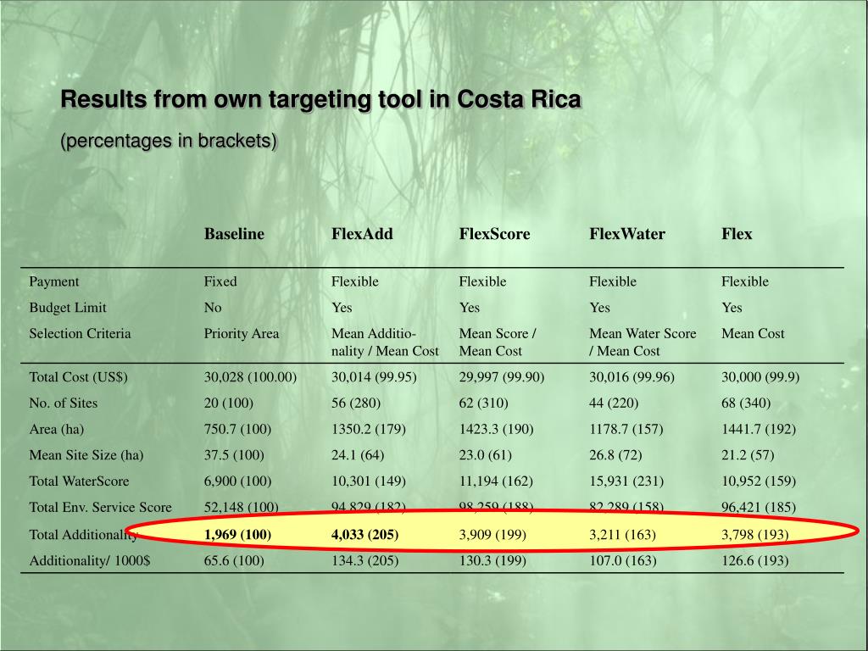
Task: Select Flex Total Additionality 3,798 (193)
Action: pos(754,535)
